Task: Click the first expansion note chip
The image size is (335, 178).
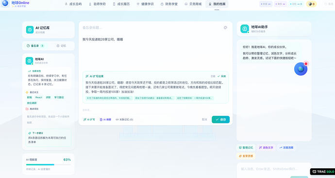Action: point(109,98)
